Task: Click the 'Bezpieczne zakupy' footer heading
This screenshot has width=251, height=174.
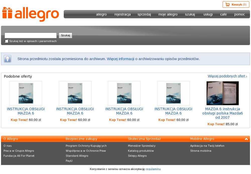Action: (82, 139)
